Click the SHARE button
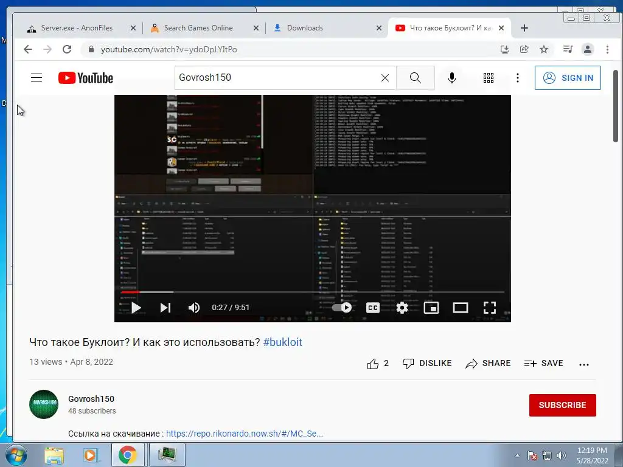Viewport: 623px width, 467px height. click(488, 364)
